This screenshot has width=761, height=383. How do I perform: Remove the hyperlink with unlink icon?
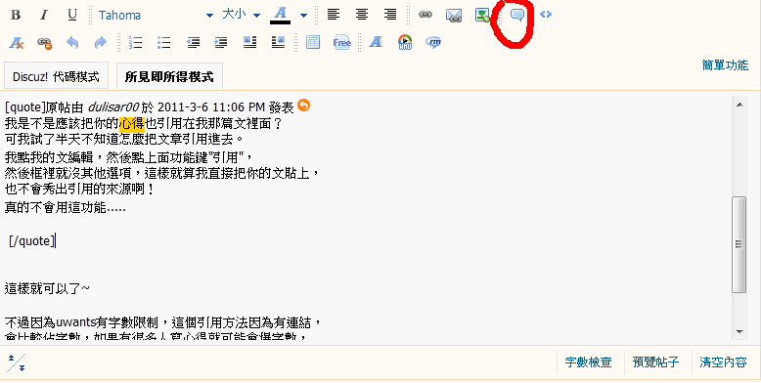click(45, 43)
